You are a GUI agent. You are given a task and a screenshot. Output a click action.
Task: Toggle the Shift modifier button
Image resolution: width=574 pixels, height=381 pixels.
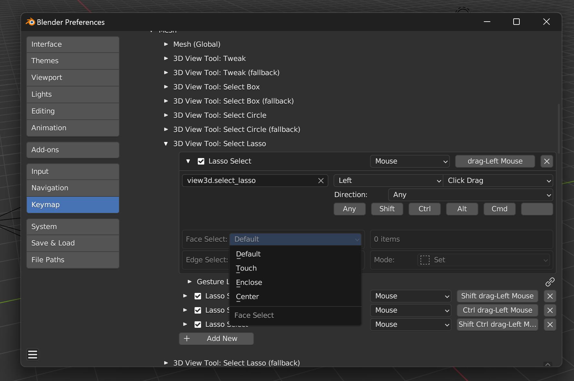point(387,209)
